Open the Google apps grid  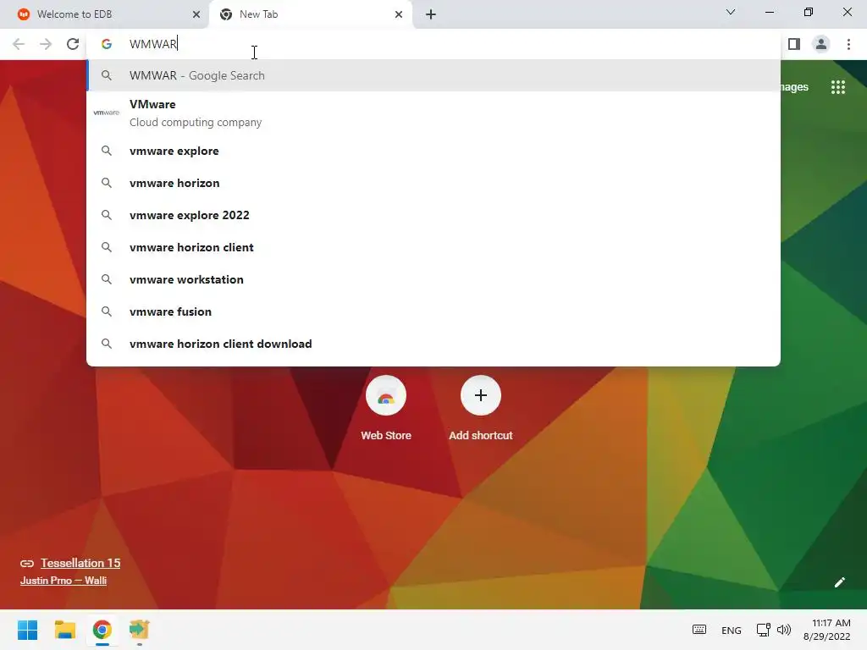[838, 87]
